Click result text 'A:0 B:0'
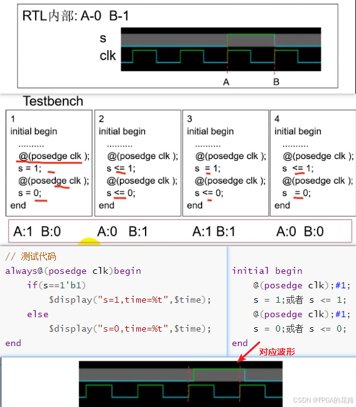The width and height of the screenshot is (356, 407). click(x=300, y=231)
